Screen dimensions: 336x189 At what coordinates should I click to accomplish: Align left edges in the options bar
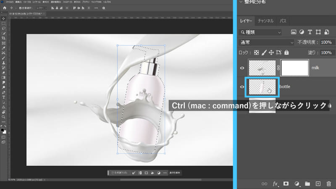pos(52,8)
